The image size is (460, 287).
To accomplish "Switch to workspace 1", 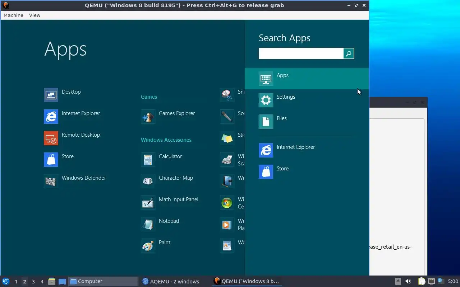I will pyautogui.click(x=16, y=282).
